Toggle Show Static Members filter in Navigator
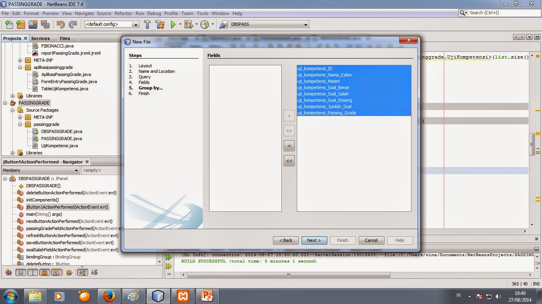This screenshot has height=304, width=542. [33, 272]
